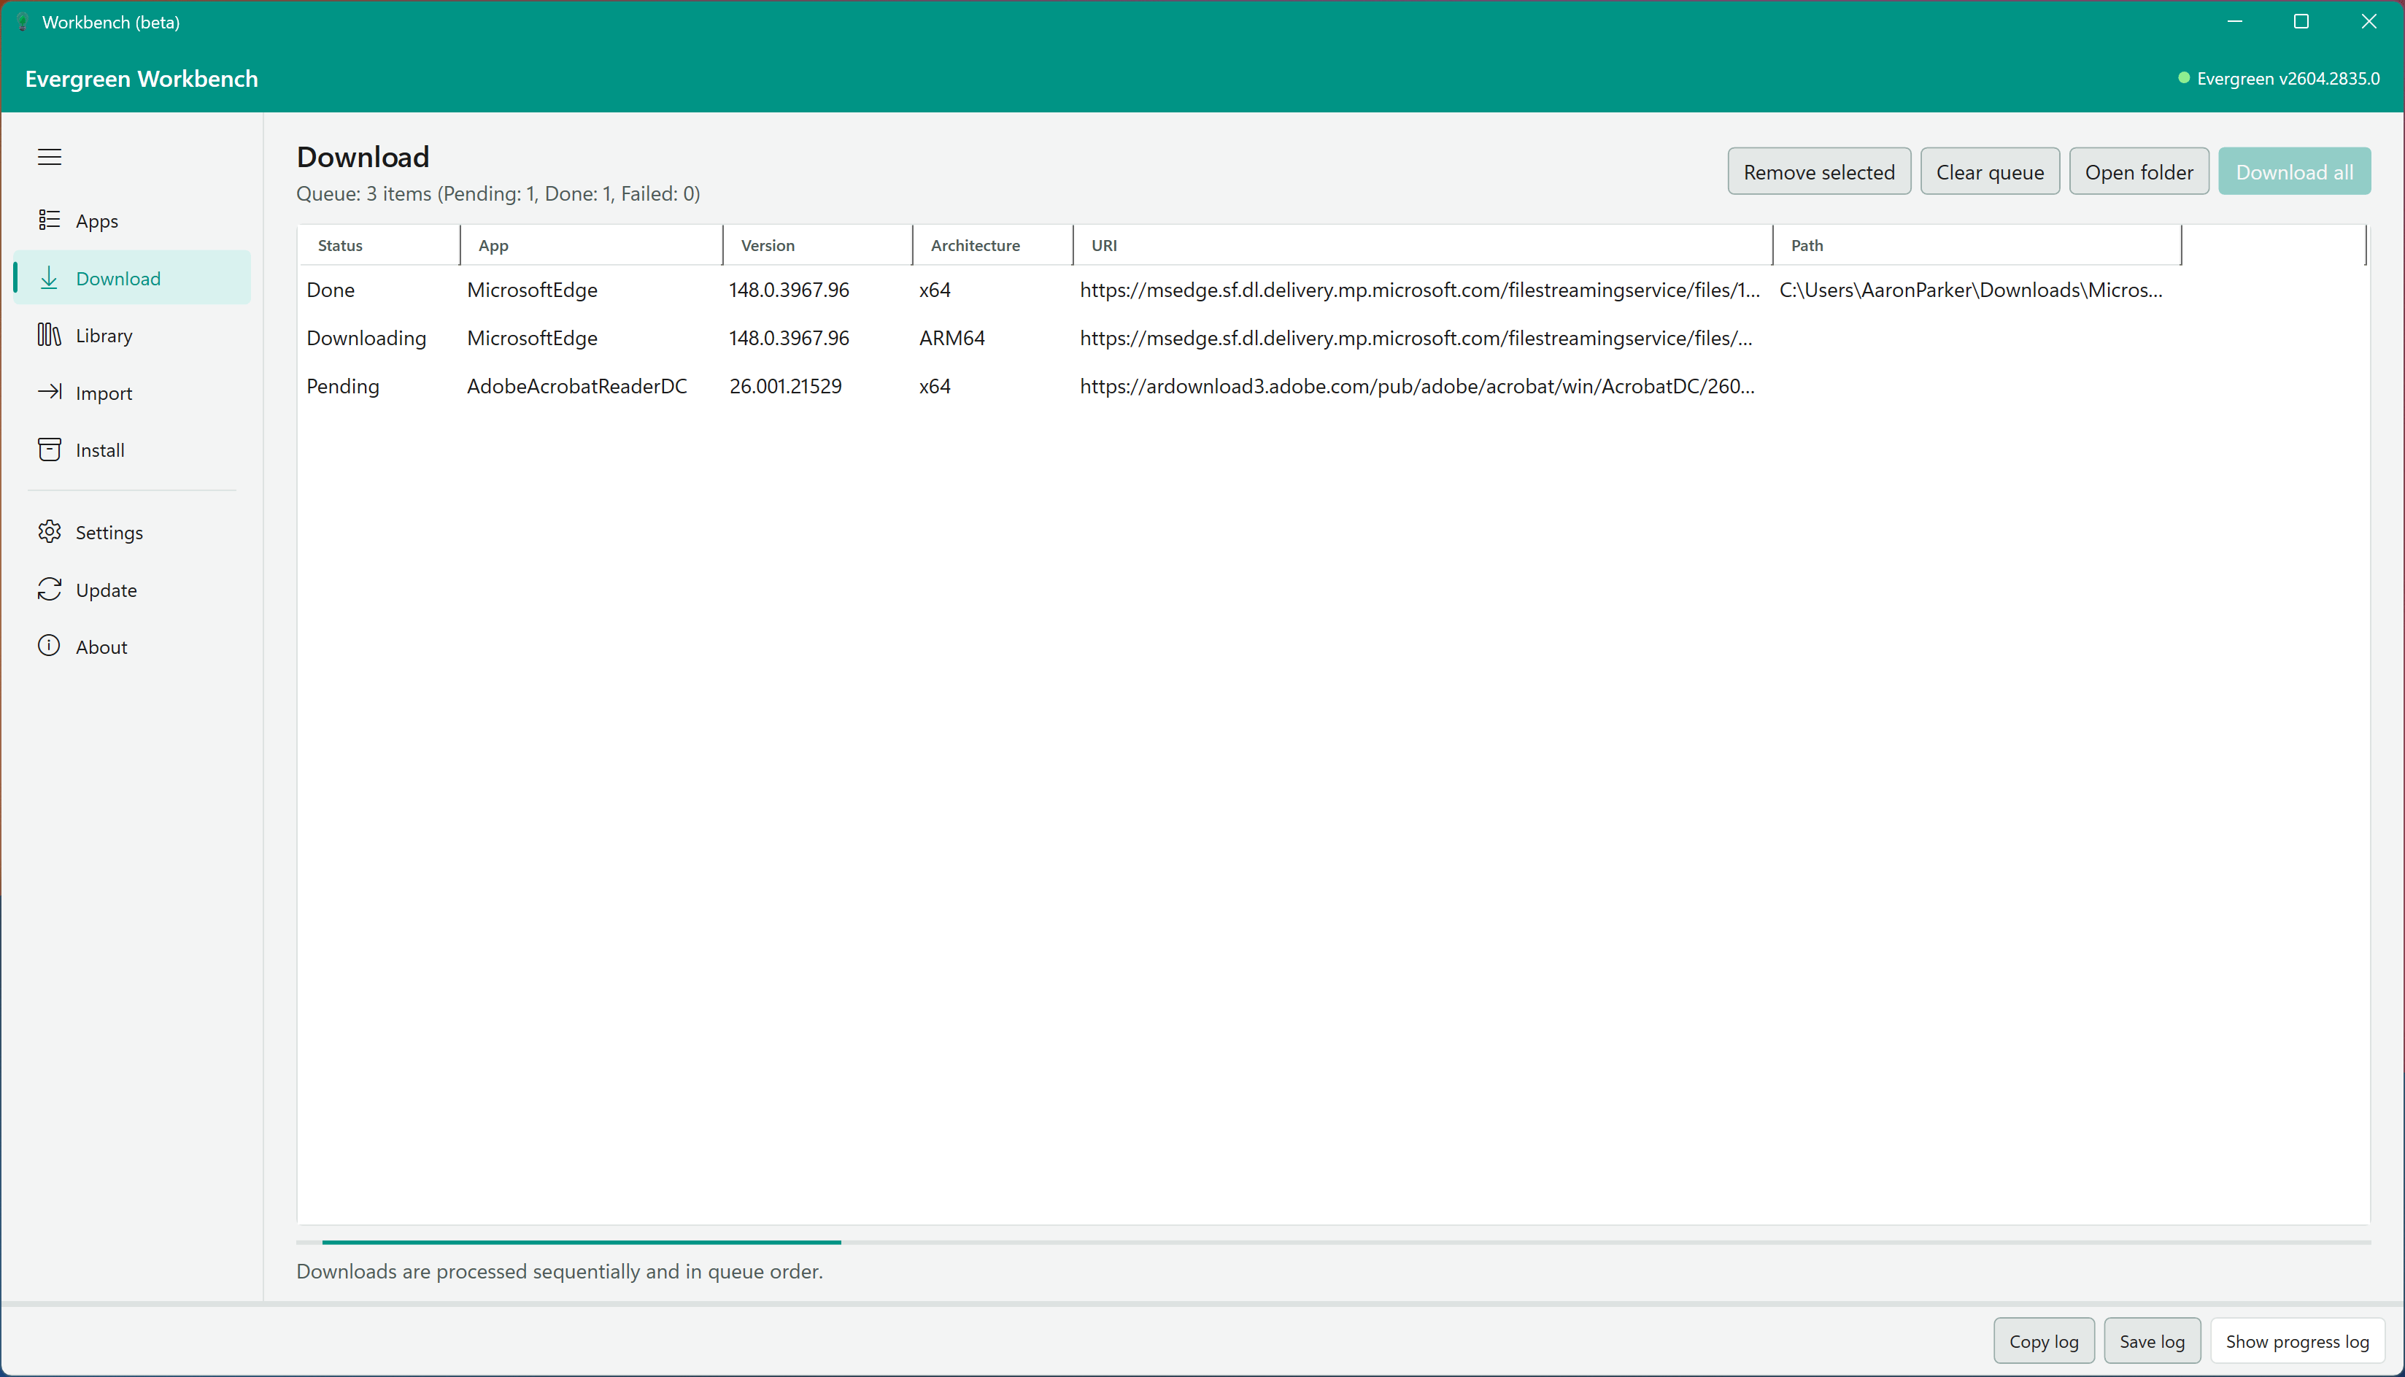Select the AdobeAcrobatReaderDC app cell
The width and height of the screenshot is (2405, 1377).
tap(576, 386)
